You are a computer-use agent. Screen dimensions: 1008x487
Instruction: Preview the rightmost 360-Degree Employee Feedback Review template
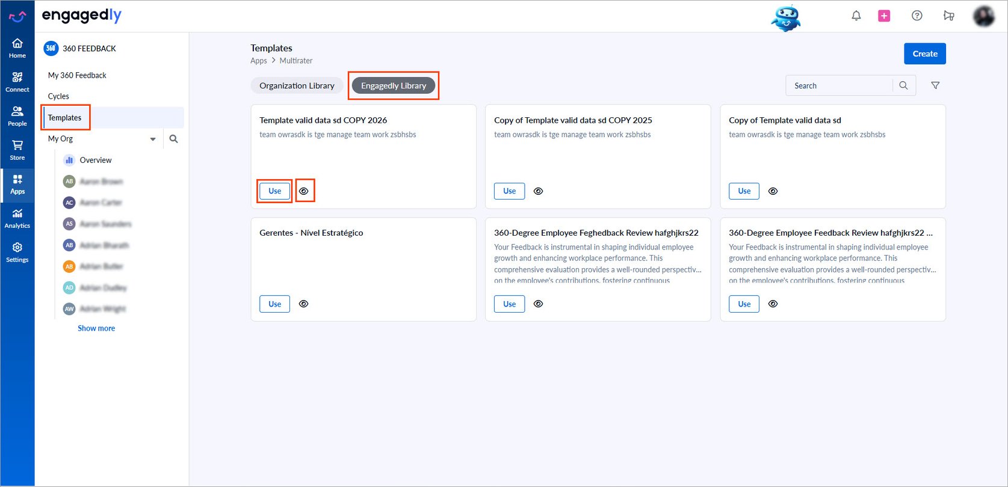(773, 304)
